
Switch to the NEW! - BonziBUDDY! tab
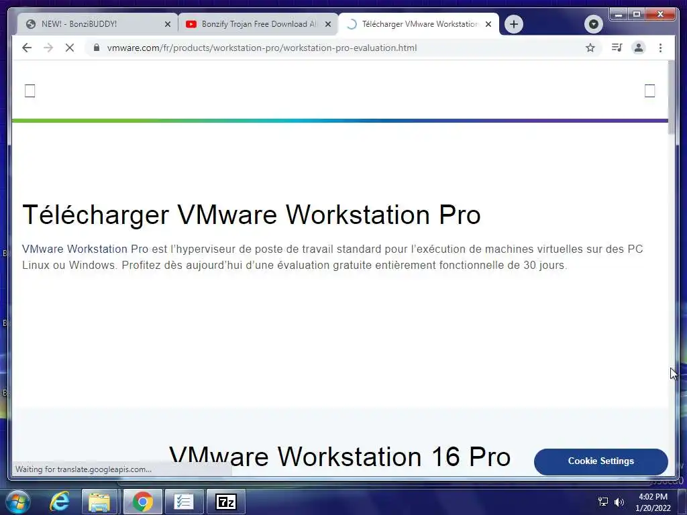point(97,24)
